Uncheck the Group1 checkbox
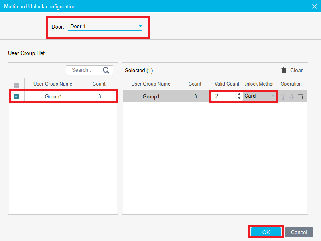This screenshot has width=321, height=241. 16,96
